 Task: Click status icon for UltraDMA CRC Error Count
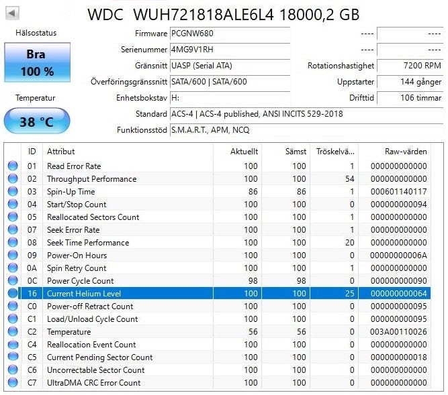[x=13, y=382]
